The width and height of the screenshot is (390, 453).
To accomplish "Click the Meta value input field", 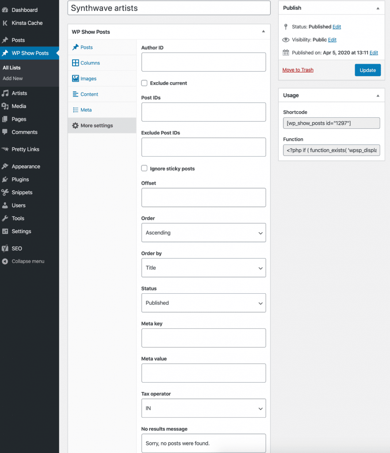I will pos(203,373).
